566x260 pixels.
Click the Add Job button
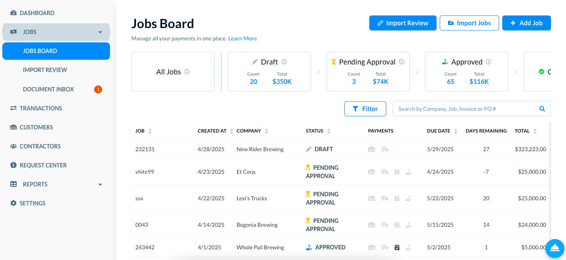526,23
